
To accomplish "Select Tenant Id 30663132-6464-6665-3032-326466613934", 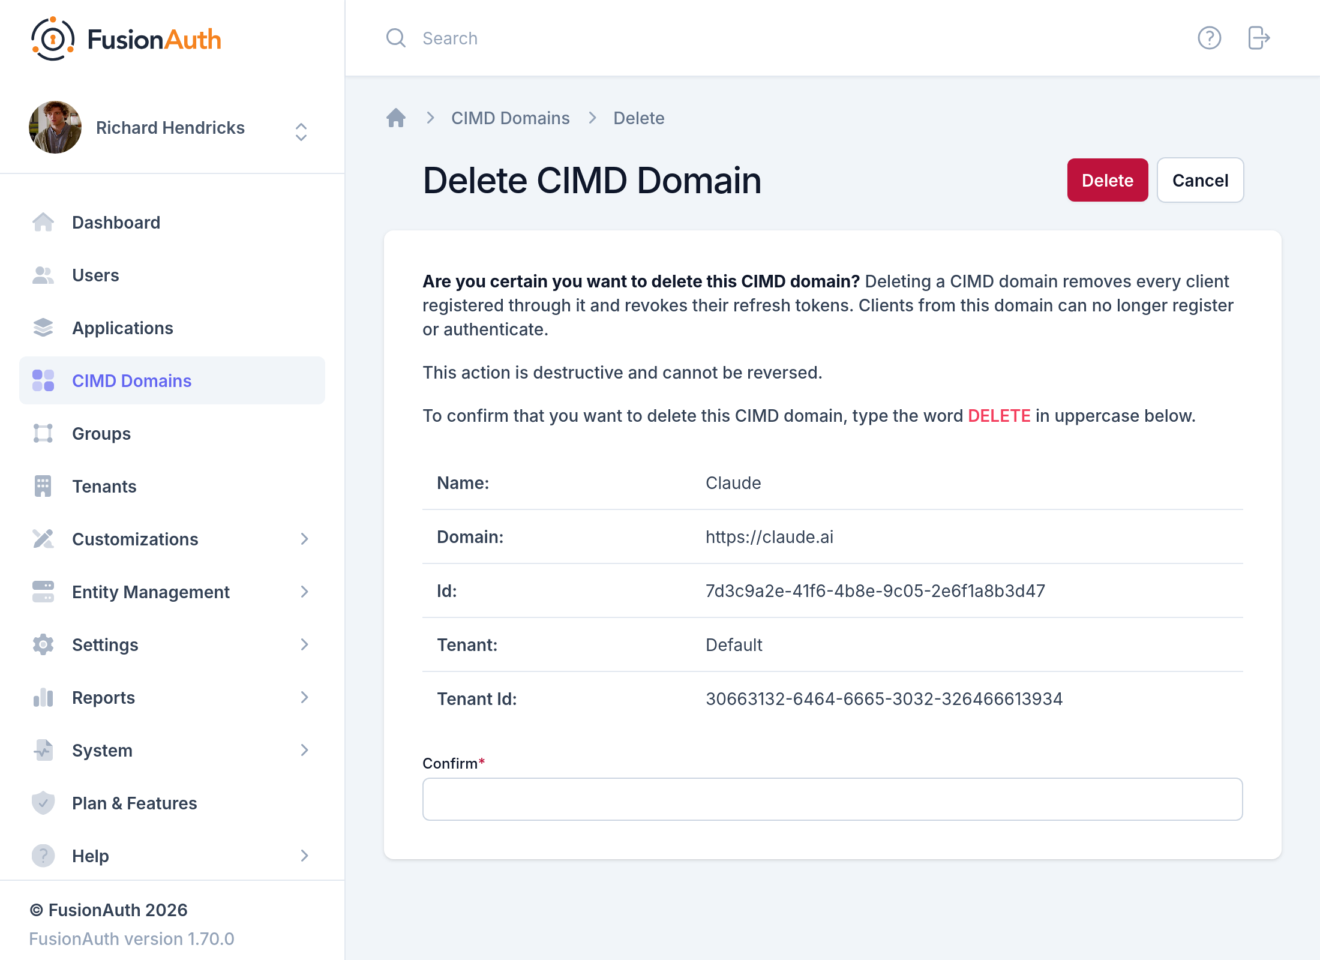I will pos(884,699).
